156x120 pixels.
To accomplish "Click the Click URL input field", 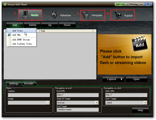I will click(x=126, y=95).
